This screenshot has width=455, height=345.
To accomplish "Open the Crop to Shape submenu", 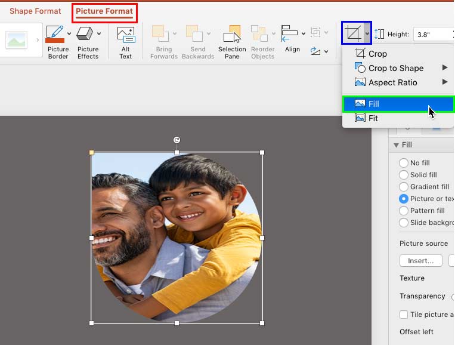I will tap(398, 68).
